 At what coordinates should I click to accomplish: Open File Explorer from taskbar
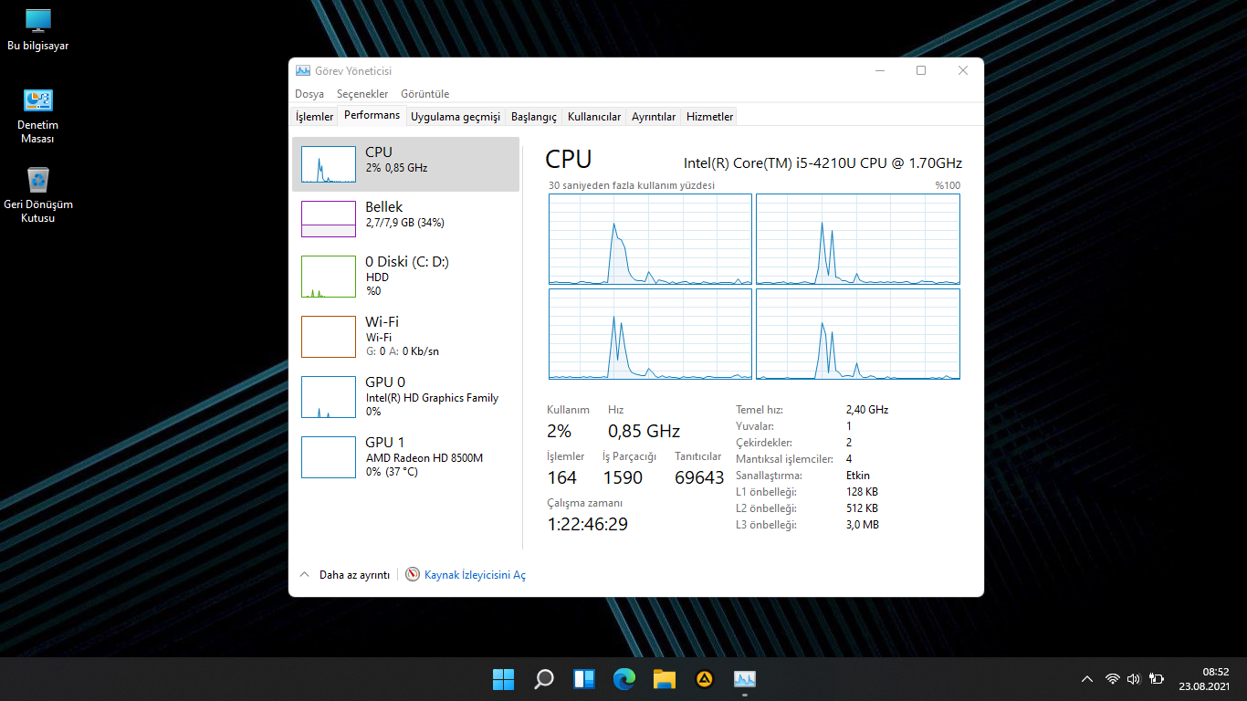point(664,679)
